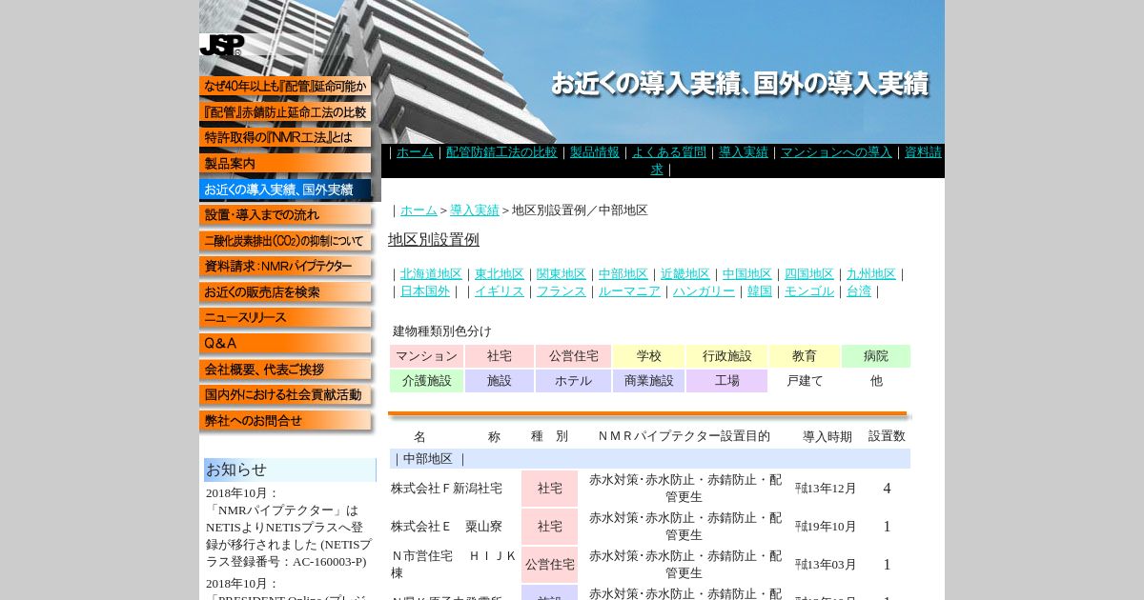Click 地区別設置例 heading
The height and width of the screenshot is (600, 1144).
pos(434,240)
